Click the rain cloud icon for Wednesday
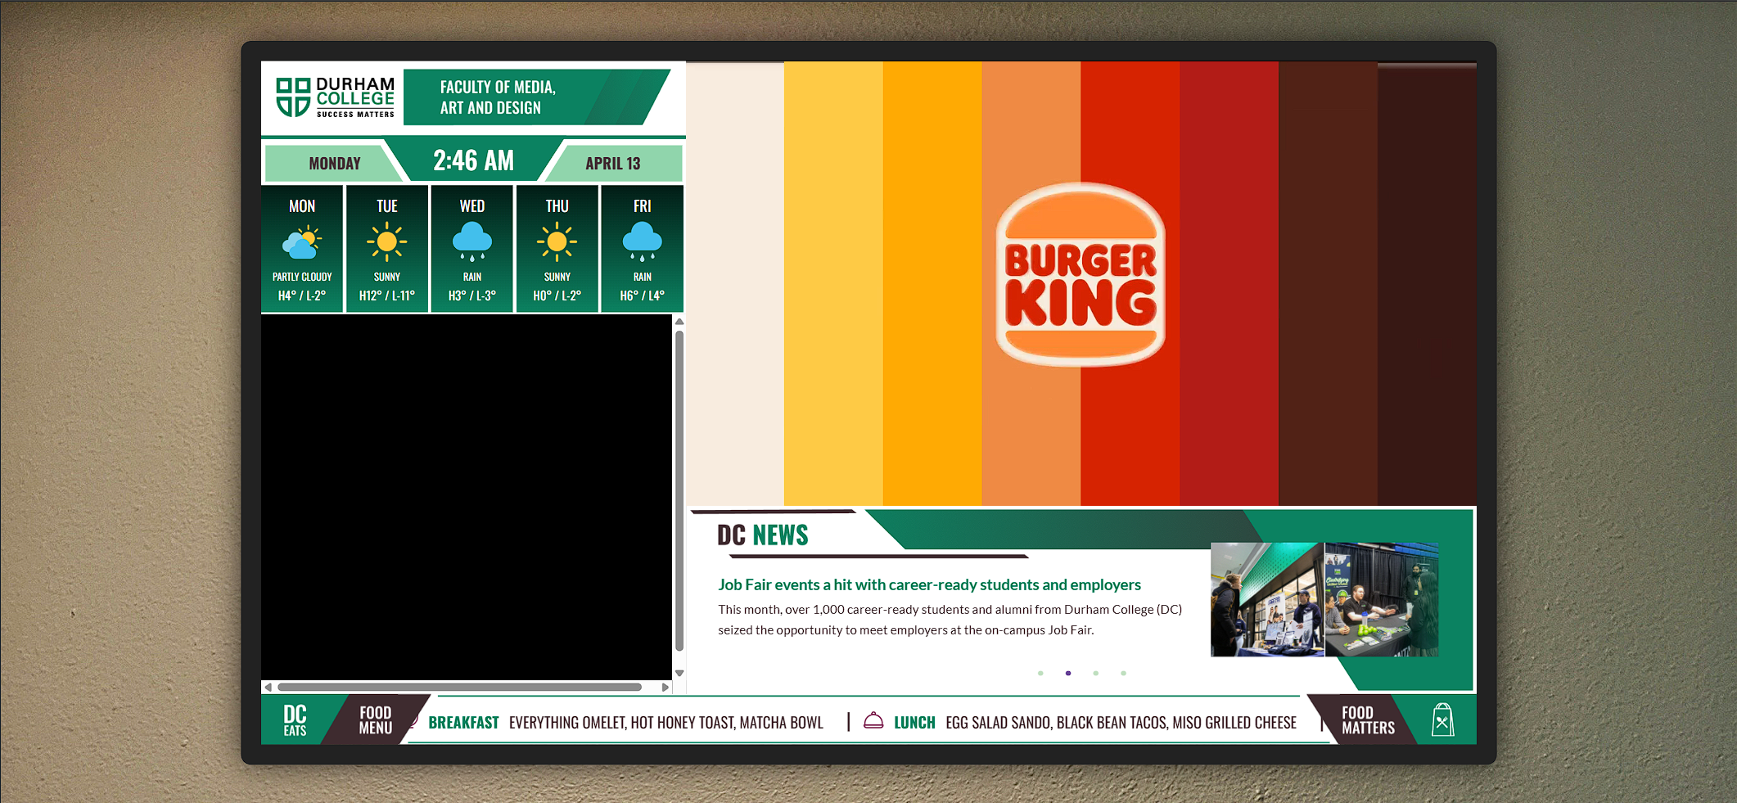Screen dimensions: 1737x803 471,241
